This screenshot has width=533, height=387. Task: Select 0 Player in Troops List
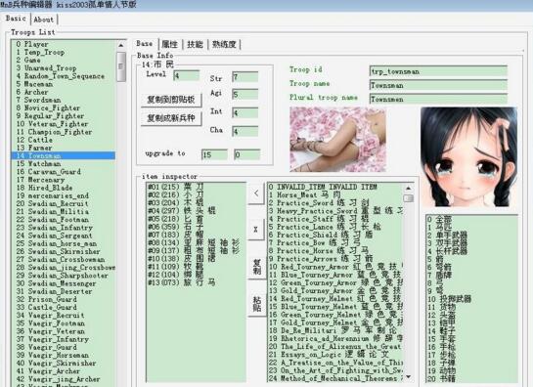pyautogui.click(x=64, y=44)
